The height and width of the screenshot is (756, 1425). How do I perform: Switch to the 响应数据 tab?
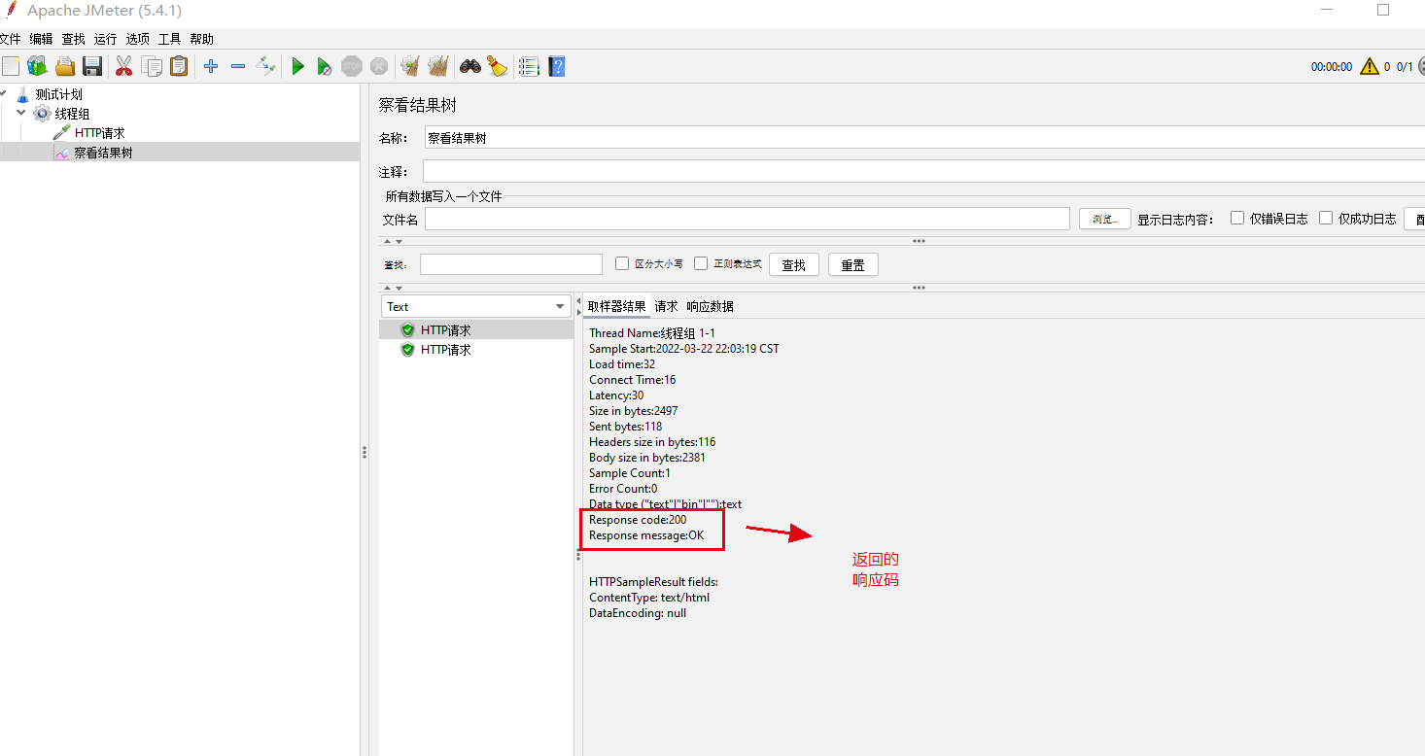[x=710, y=306]
